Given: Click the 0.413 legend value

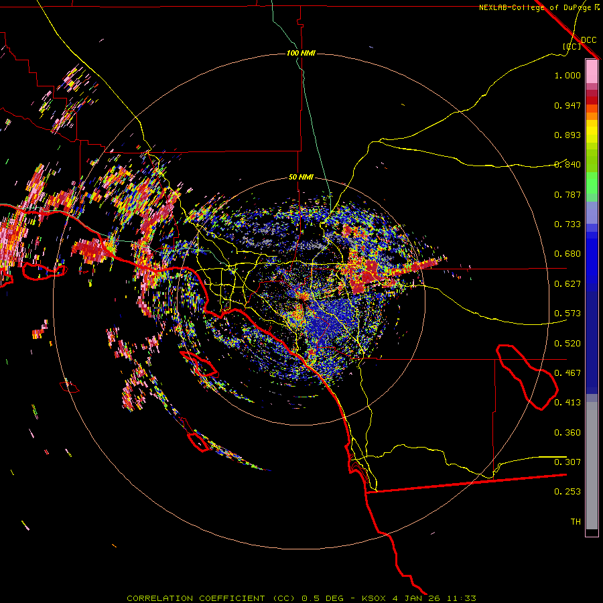Looking at the screenshot, I should (567, 403).
